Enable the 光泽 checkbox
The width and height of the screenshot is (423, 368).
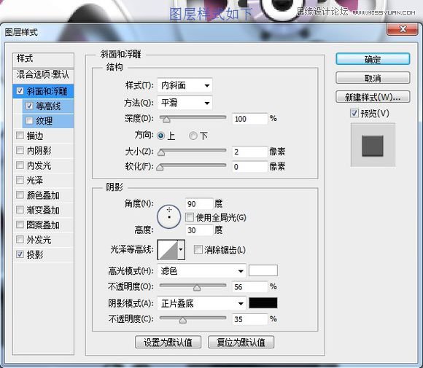pos(20,180)
